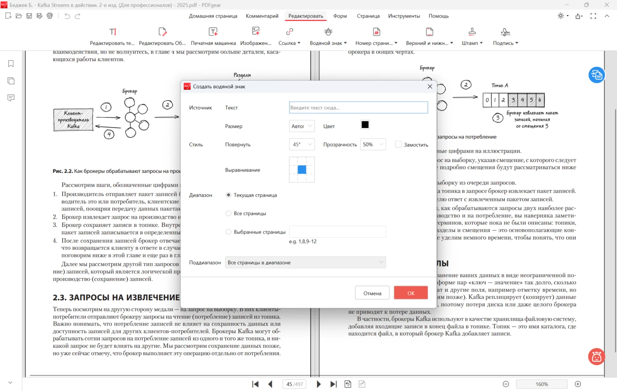This screenshot has height=391, width=617.
Task: Switch to the Комментарий tab
Action: click(262, 16)
